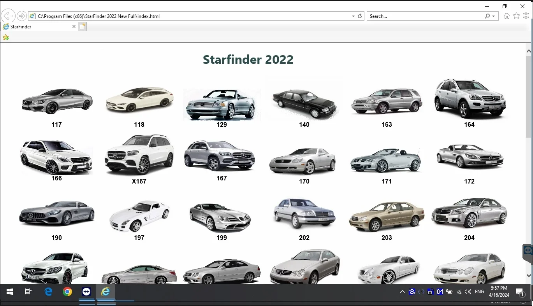Click the Internet Explorer taskbar icon
533x306 pixels.
[106, 292]
